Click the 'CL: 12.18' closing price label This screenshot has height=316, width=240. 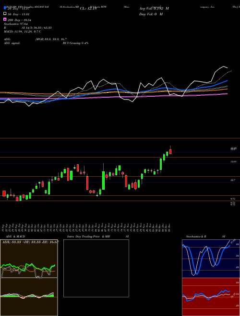pos(88,9)
